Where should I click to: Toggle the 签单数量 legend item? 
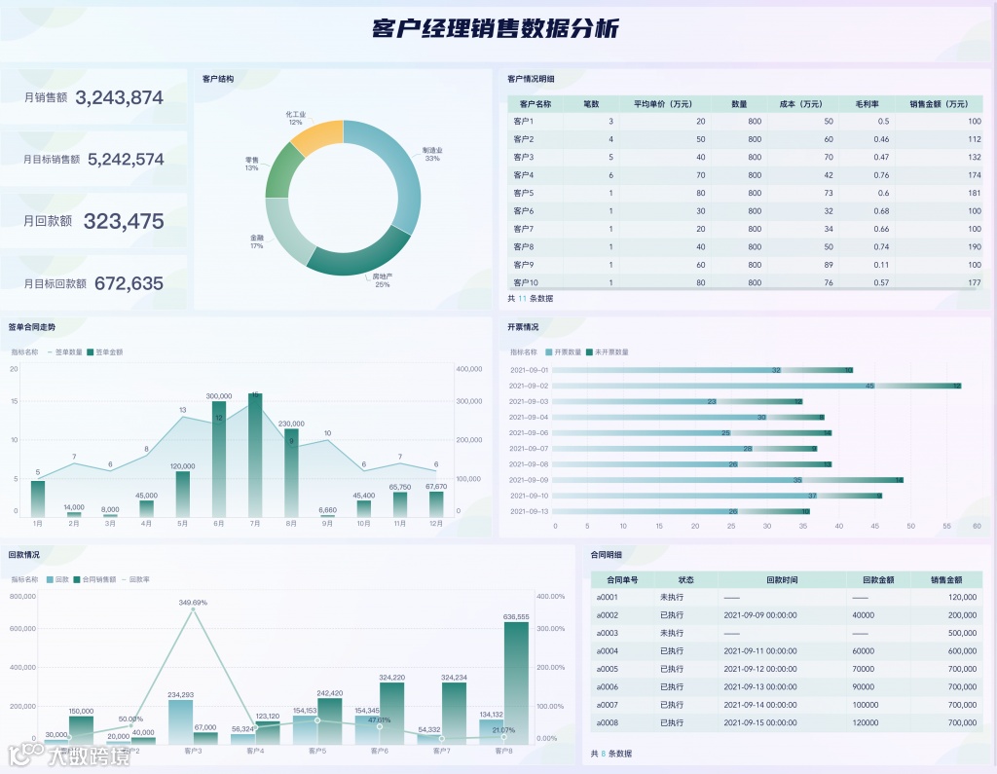65,351
